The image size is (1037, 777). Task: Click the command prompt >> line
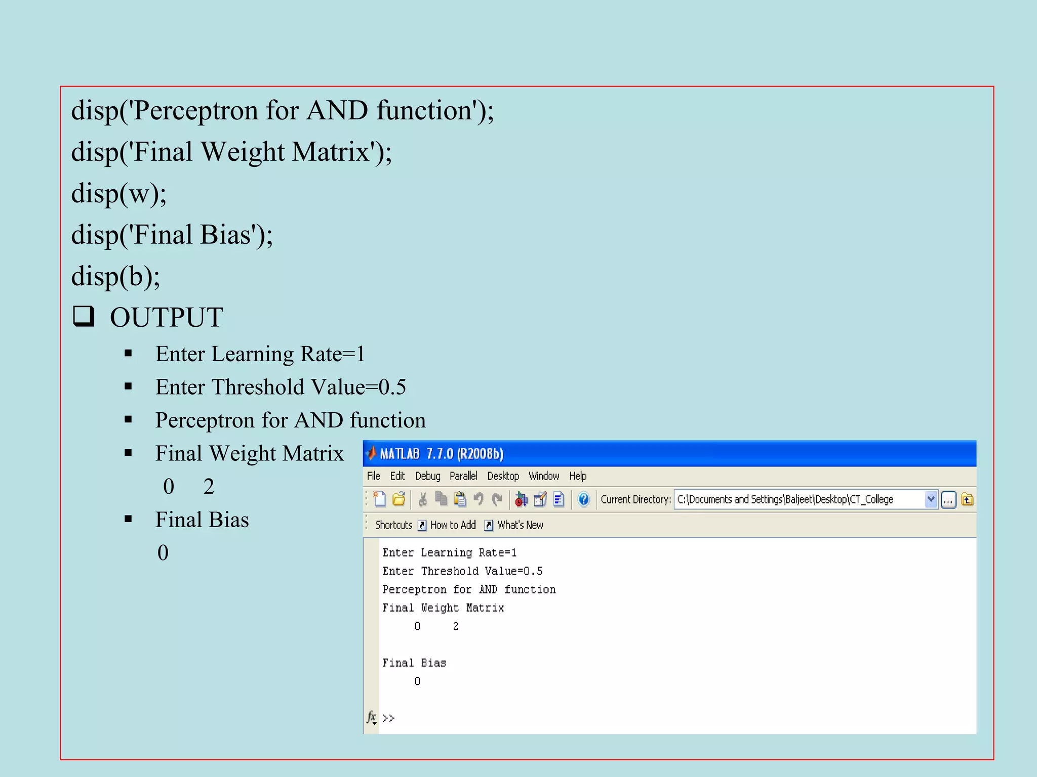click(x=388, y=718)
